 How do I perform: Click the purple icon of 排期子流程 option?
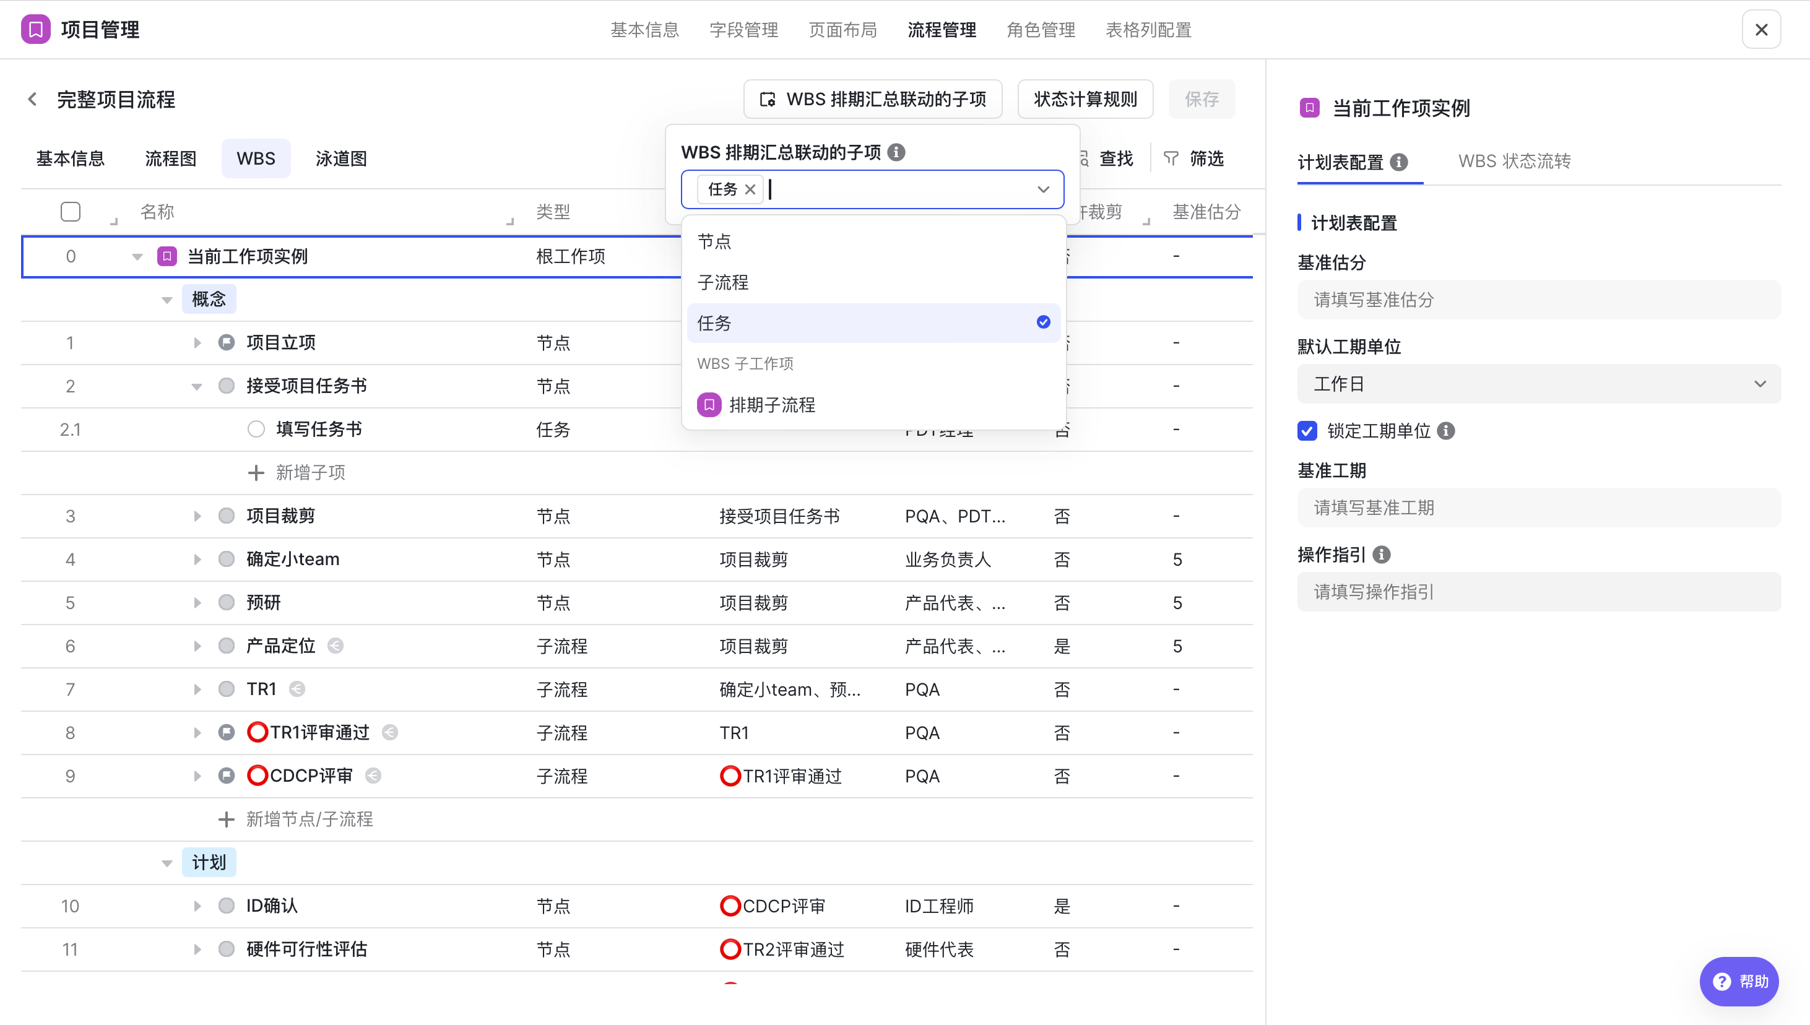(709, 405)
